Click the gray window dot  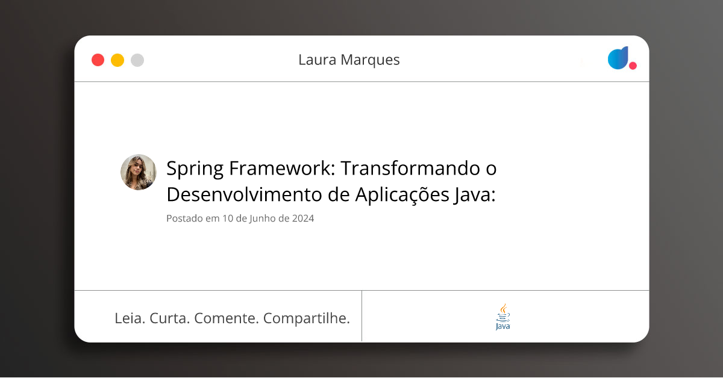pos(137,60)
